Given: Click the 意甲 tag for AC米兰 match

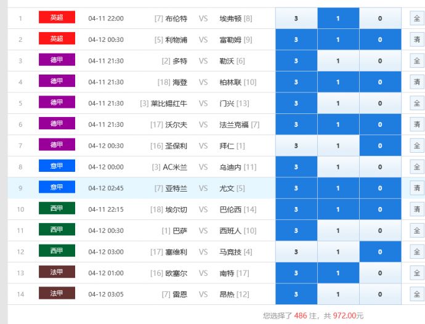Looking at the screenshot, I should pyautogui.click(x=57, y=166).
